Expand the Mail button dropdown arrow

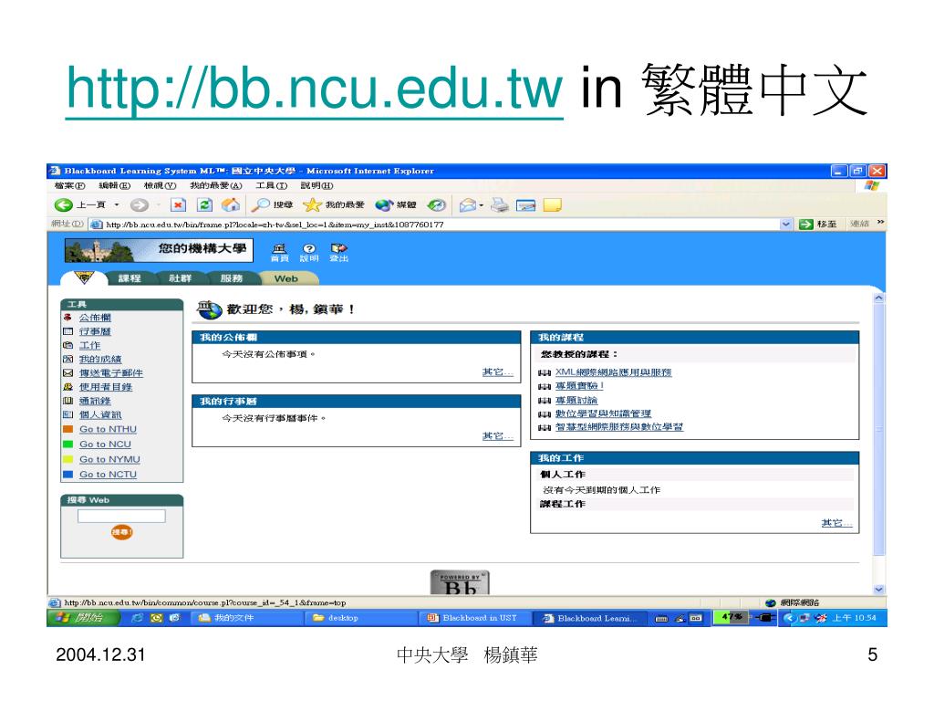point(481,205)
